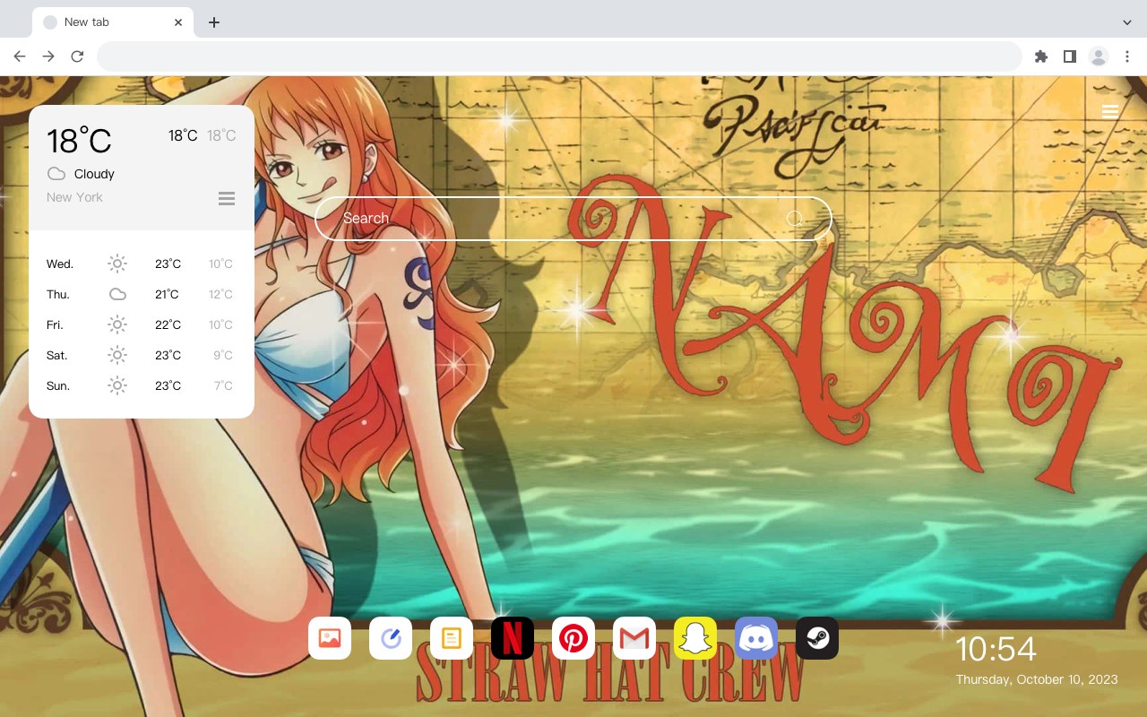Click the browser address bar

559,56
